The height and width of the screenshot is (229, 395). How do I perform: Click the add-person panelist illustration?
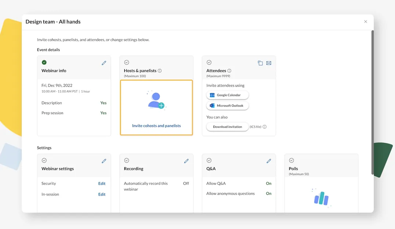point(156,100)
